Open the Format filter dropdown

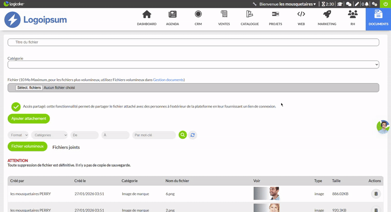click(x=19, y=135)
